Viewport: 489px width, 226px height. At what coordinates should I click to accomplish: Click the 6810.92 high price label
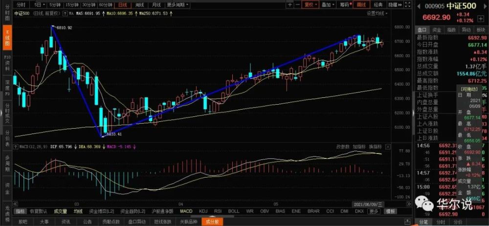[64, 28]
